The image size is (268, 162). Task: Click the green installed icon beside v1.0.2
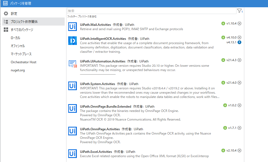point(225,105)
